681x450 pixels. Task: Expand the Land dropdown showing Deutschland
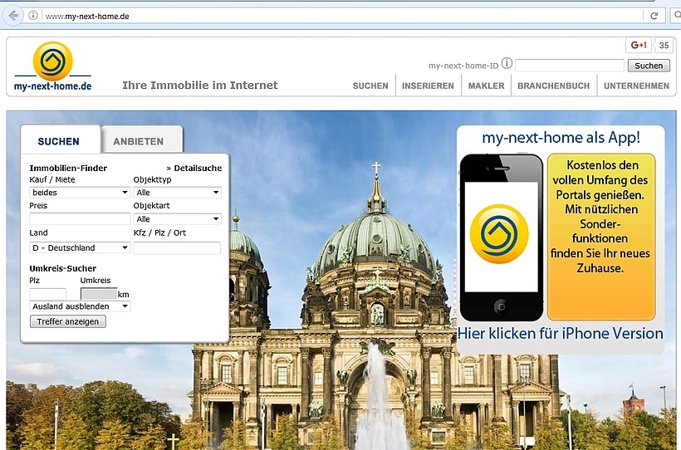pyautogui.click(x=80, y=247)
